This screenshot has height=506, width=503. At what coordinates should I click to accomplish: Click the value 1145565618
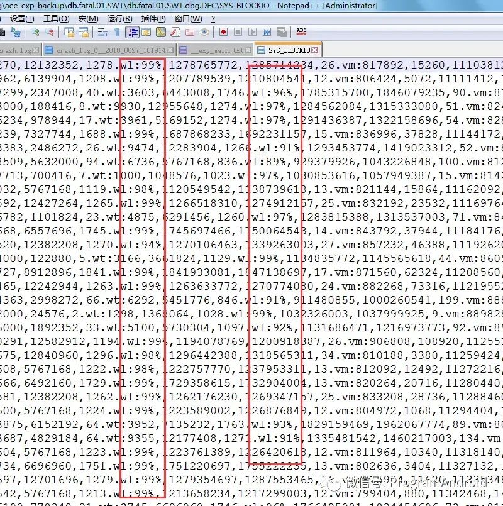click(397, 259)
